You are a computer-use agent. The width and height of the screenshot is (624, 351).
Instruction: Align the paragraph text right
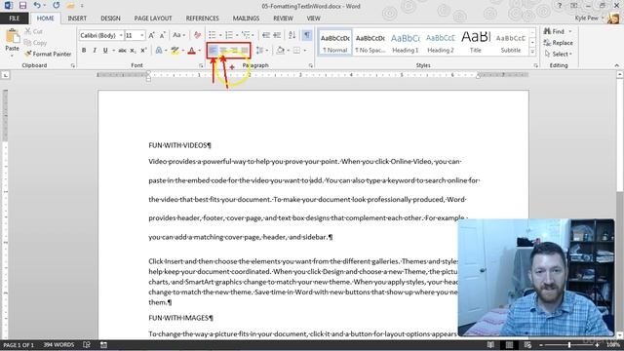click(x=234, y=51)
